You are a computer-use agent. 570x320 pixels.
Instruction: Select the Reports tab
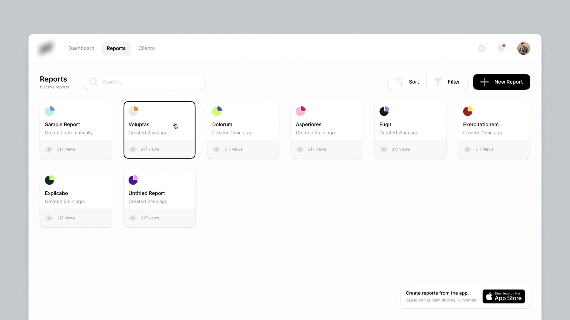pyautogui.click(x=116, y=48)
